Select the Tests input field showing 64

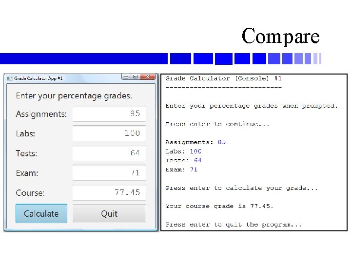(x=109, y=153)
